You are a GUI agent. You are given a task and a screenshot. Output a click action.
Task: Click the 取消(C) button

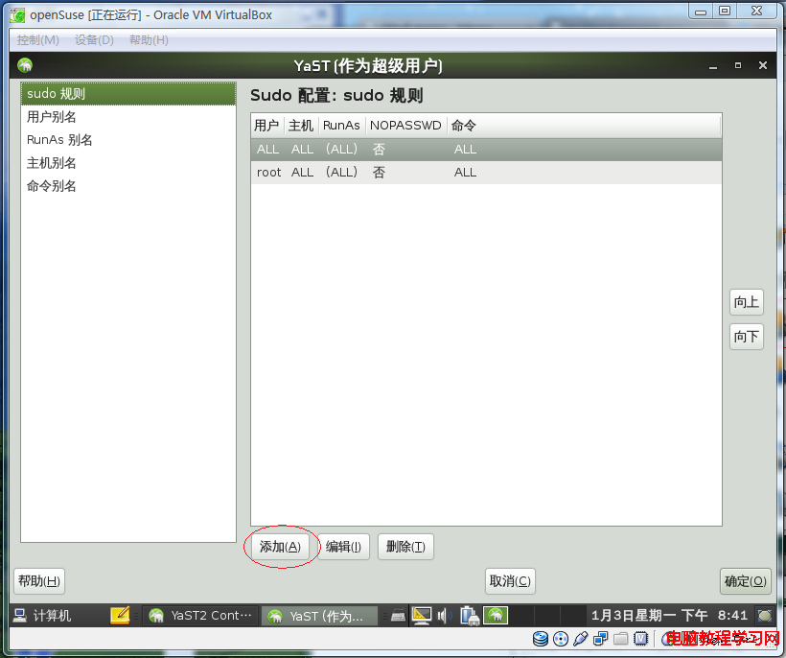(510, 581)
